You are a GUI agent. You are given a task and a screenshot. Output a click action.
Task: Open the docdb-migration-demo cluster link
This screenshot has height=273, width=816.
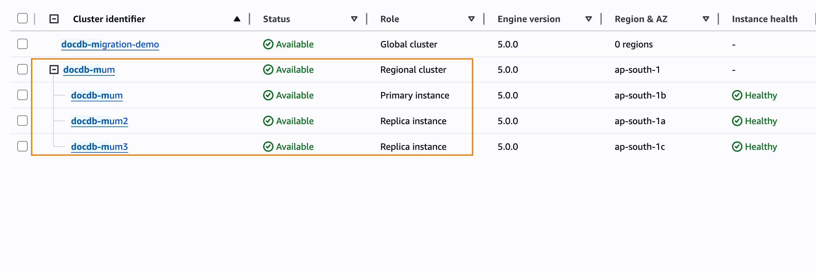(110, 44)
